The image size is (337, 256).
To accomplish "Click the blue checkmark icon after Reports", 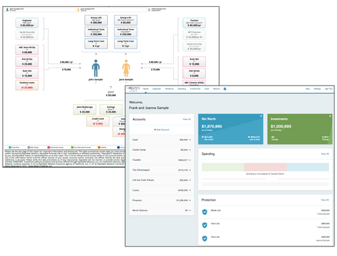I will pos(225,89).
